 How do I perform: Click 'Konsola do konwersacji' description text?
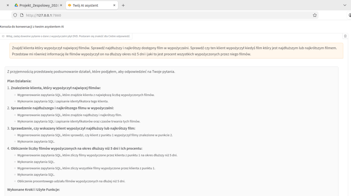32,26
